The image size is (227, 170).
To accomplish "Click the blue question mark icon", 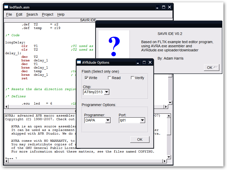I will [x=114, y=46].
